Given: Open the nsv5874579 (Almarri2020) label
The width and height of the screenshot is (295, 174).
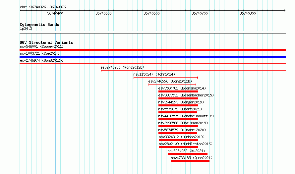Looking at the screenshot, I should pyautogui.click(x=182, y=130).
